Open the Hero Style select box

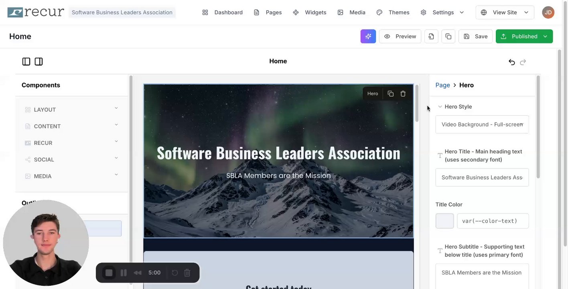tap(482, 124)
